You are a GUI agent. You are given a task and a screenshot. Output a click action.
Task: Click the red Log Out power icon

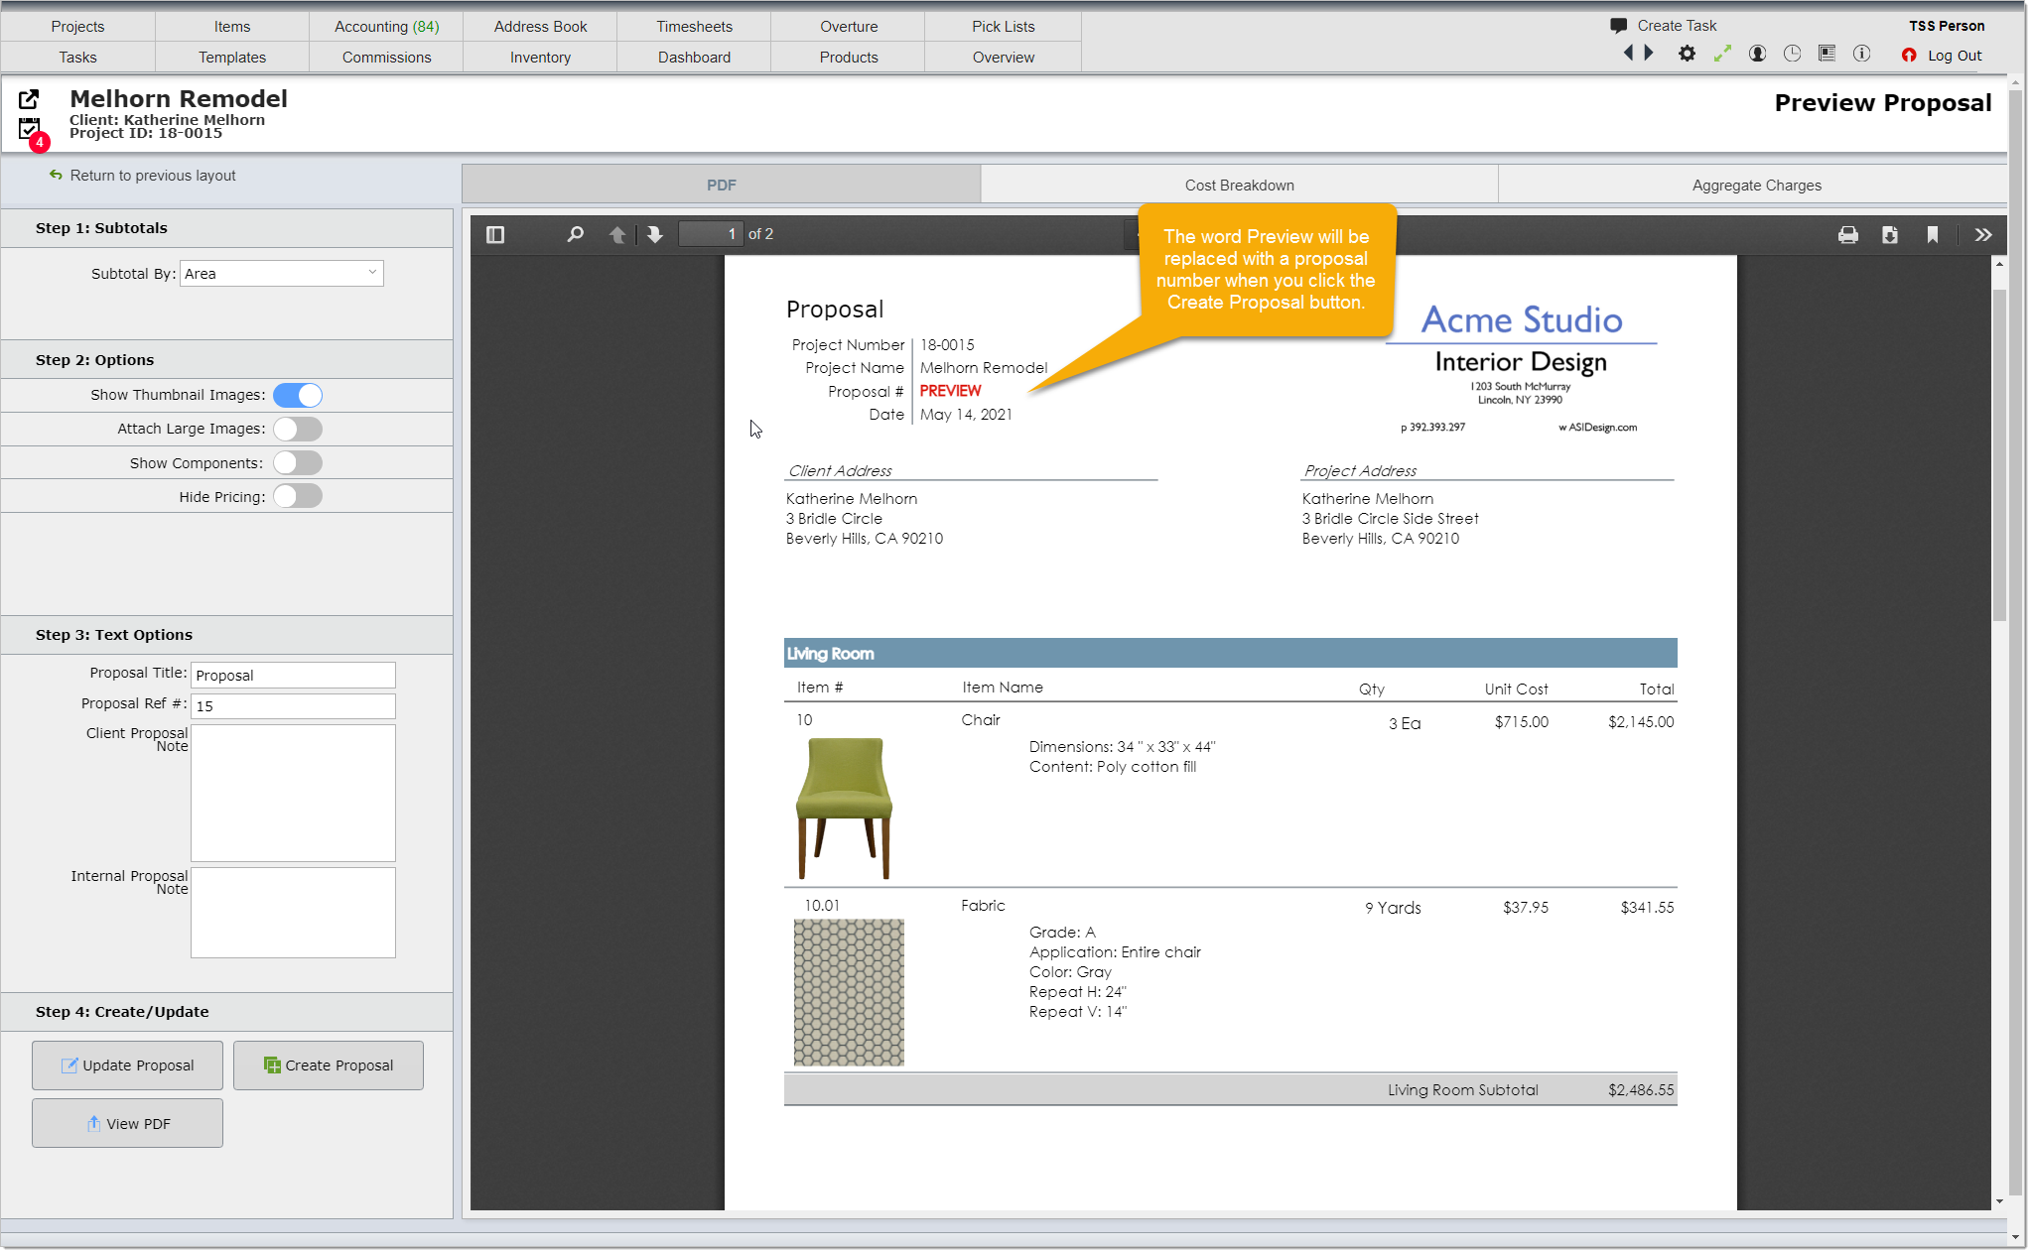pos(1909,56)
